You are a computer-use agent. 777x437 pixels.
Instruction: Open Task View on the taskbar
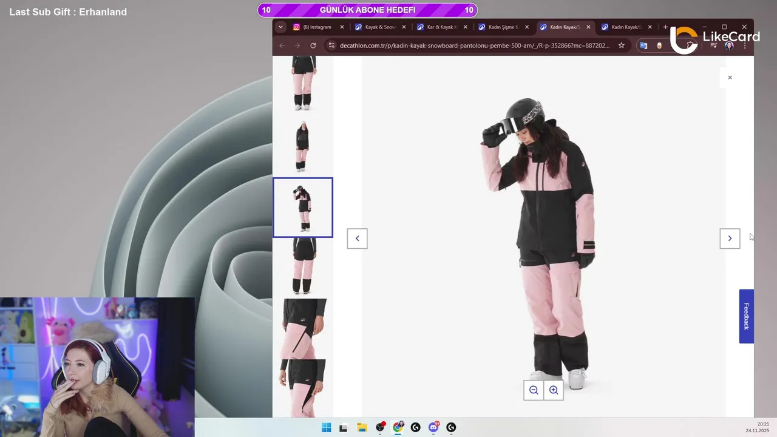343,427
